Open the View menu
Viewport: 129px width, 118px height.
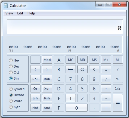(x=9, y=13)
